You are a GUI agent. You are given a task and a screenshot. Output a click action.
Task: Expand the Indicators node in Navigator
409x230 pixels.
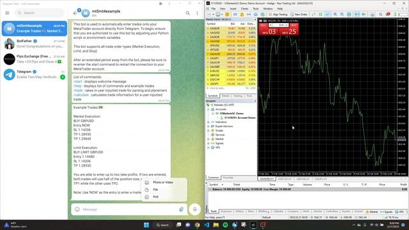click(x=208, y=122)
